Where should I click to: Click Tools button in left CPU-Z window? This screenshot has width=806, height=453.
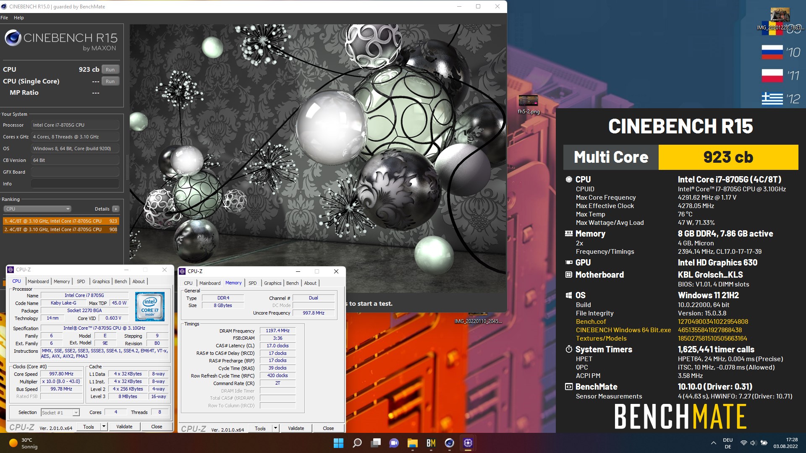pyautogui.click(x=89, y=427)
